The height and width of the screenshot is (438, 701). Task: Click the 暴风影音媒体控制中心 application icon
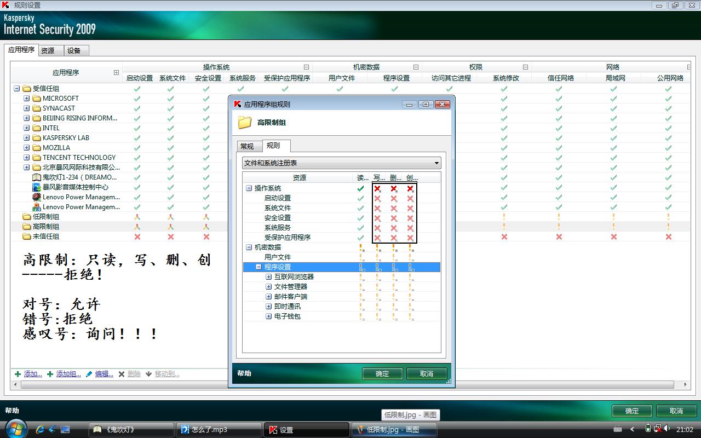point(37,187)
